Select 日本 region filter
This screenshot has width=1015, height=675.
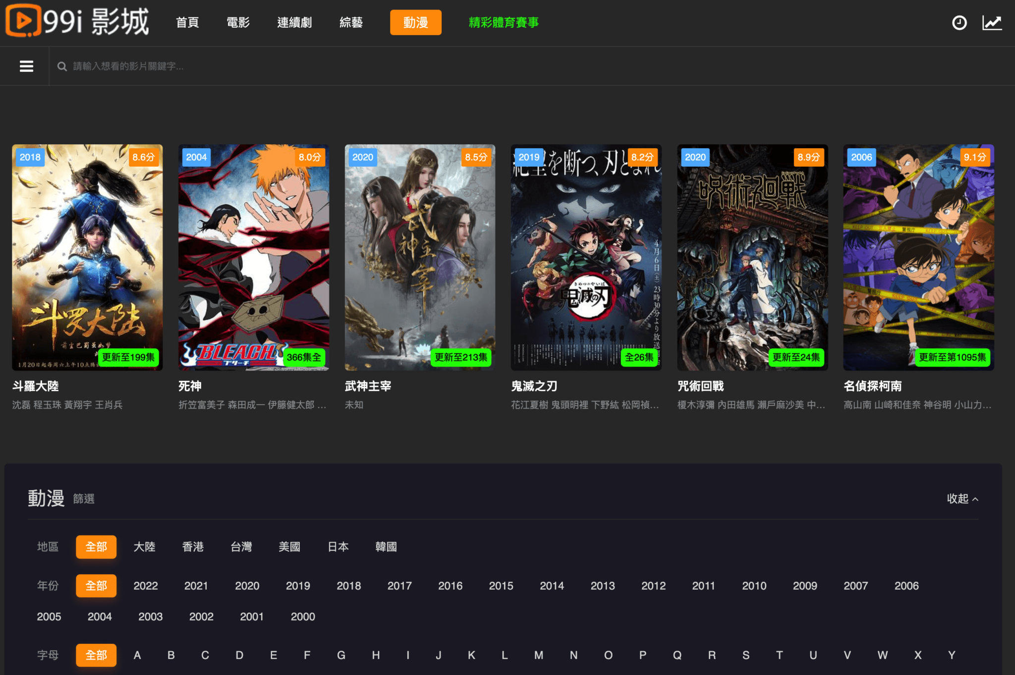[x=338, y=547]
